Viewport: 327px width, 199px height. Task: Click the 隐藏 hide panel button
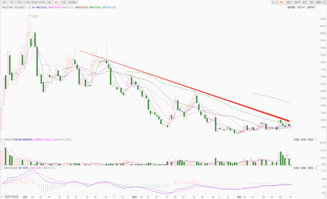pyautogui.click(x=319, y=2)
